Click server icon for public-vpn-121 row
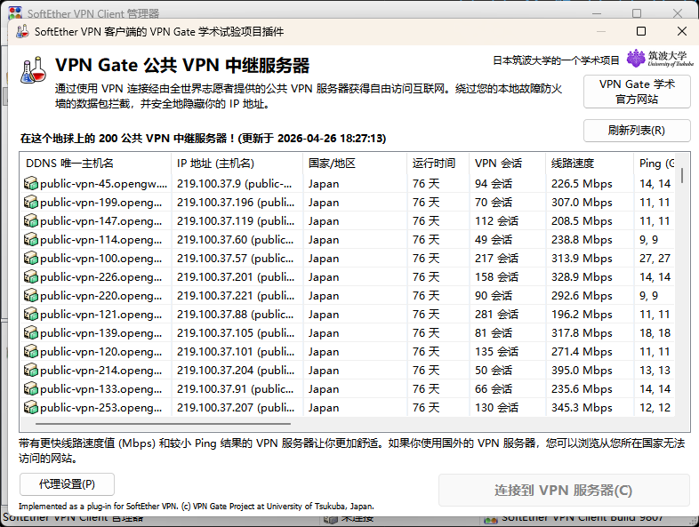 tap(31, 314)
